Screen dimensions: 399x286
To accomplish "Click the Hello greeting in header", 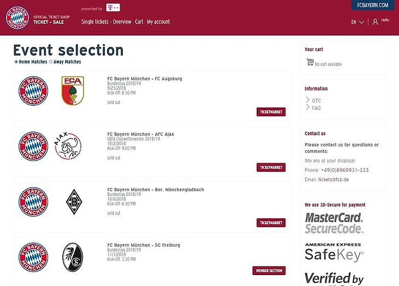I will pyautogui.click(x=385, y=20).
